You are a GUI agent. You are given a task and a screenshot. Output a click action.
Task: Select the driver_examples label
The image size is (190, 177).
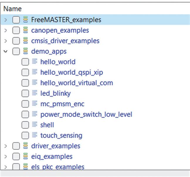56,146
